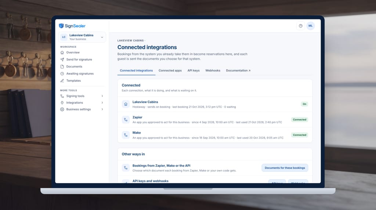
Task: Open the Zapier connected app row
Action: pyautogui.click(x=215, y=120)
